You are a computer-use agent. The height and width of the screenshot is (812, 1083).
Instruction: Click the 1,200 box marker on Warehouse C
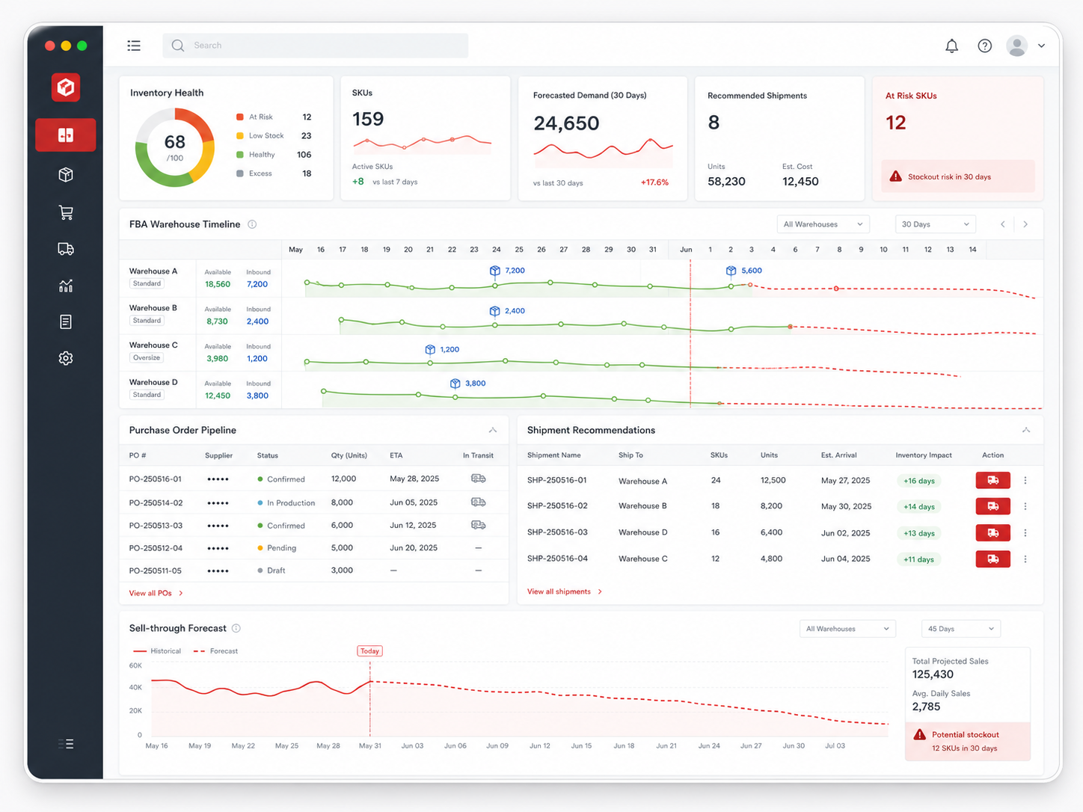click(430, 349)
